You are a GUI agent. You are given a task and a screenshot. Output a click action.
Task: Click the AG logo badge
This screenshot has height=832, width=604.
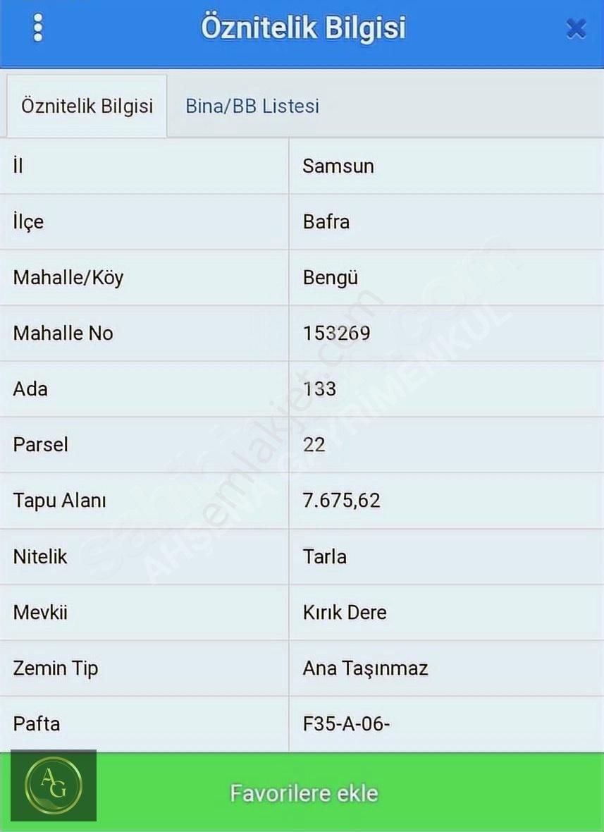click(x=54, y=785)
